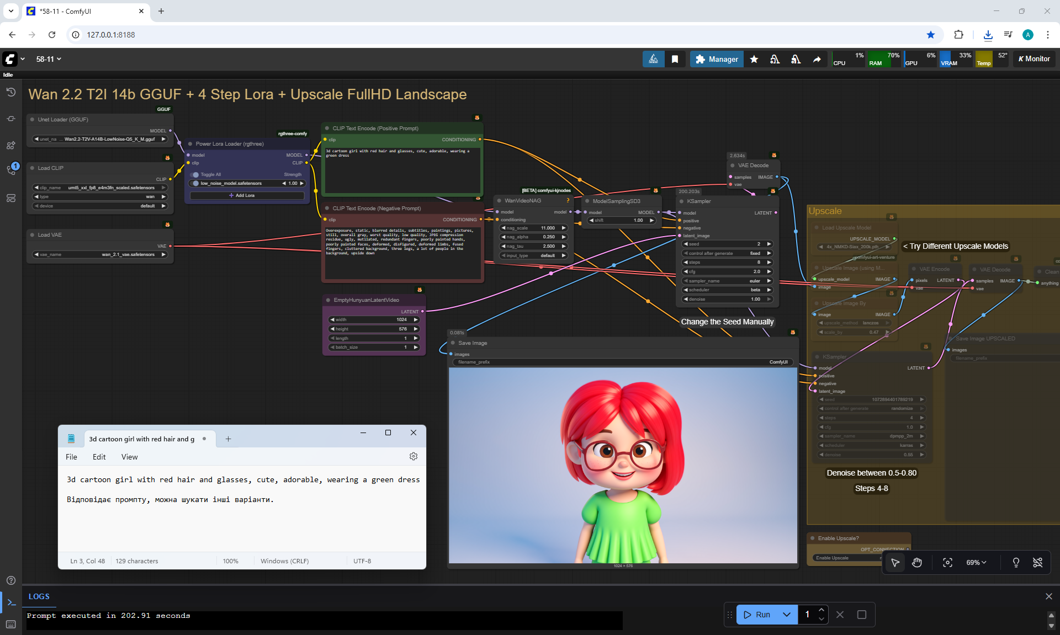Expand the Run button dropdown arrow
Screen dimensions: 1060x635
coord(787,614)
